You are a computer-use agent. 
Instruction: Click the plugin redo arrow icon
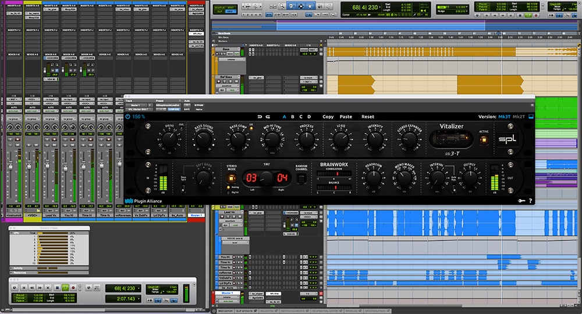click(x=268, y=117)
